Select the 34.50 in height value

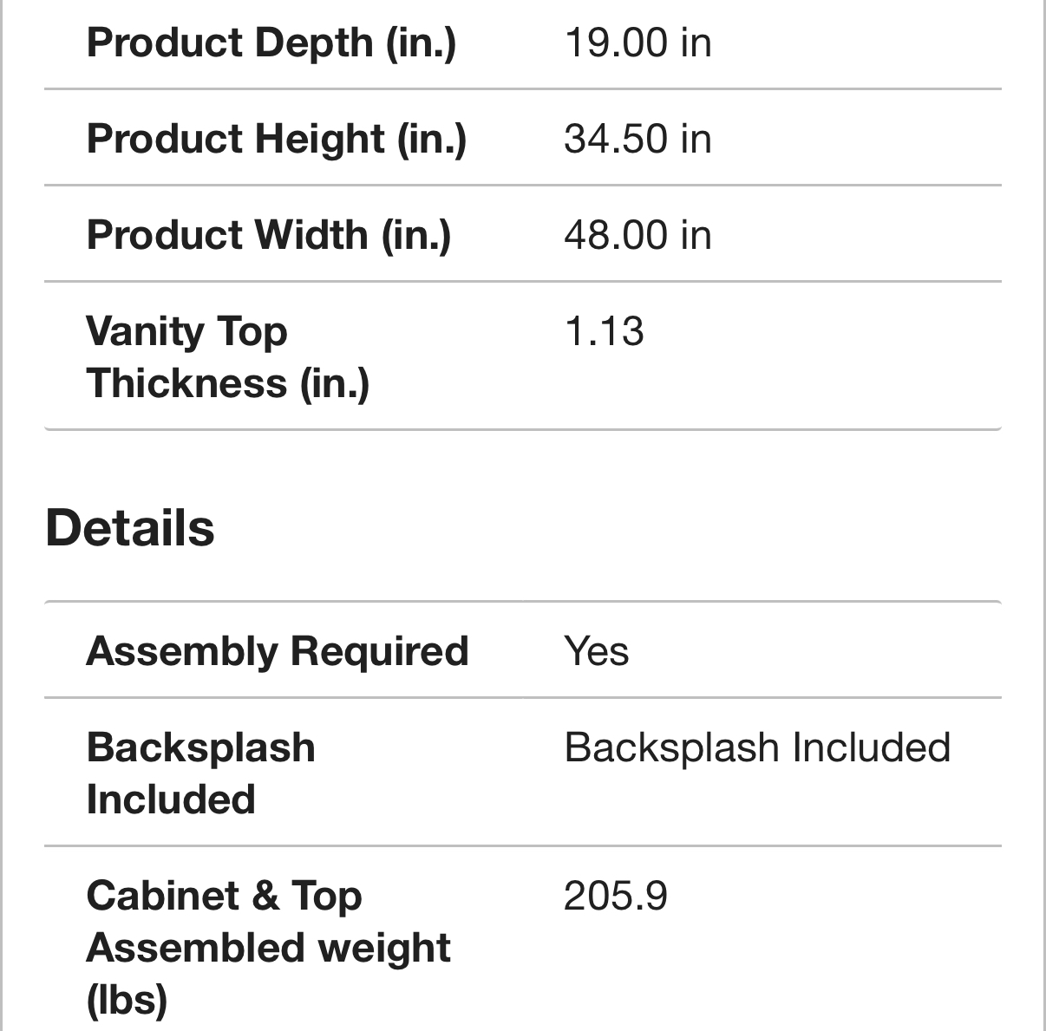click(x=637, y=140)
